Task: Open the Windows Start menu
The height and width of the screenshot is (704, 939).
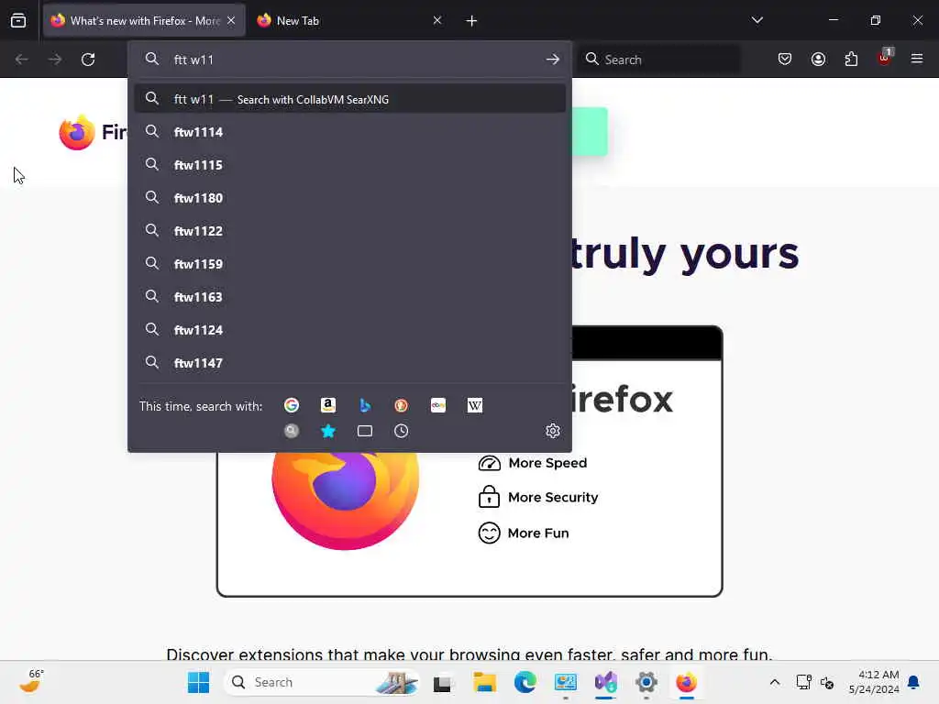Action: point(198,682)
